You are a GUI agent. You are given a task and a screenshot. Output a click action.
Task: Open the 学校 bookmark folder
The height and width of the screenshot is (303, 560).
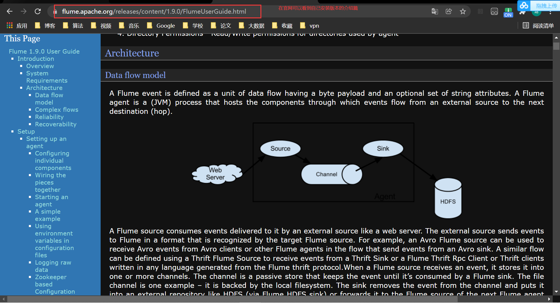click(x=193, y=26)
